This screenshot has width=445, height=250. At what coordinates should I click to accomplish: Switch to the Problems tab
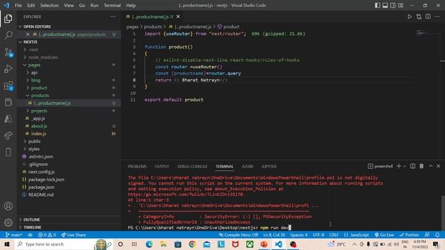(x=137, y=167)
